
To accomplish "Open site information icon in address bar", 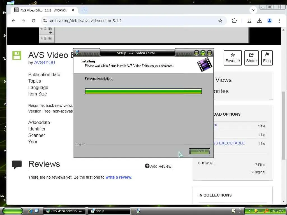I will coord(45,21).
